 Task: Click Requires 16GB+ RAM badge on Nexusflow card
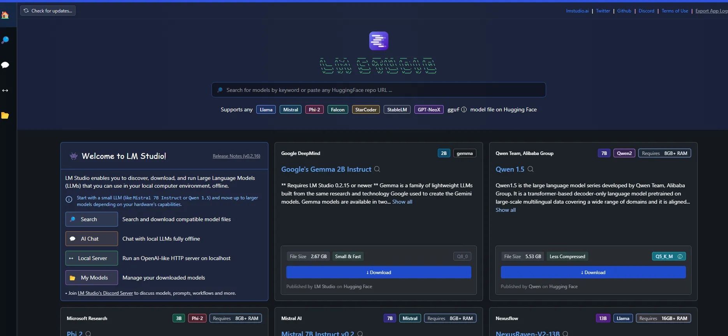pyautogui.click(x=664, y=318)
